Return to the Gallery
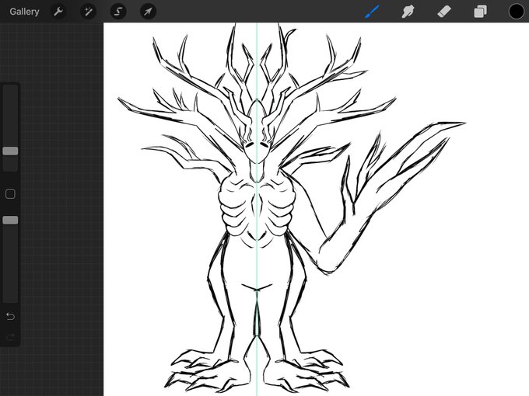This screenshot has width=529, height=396. [x=24, y=12]
